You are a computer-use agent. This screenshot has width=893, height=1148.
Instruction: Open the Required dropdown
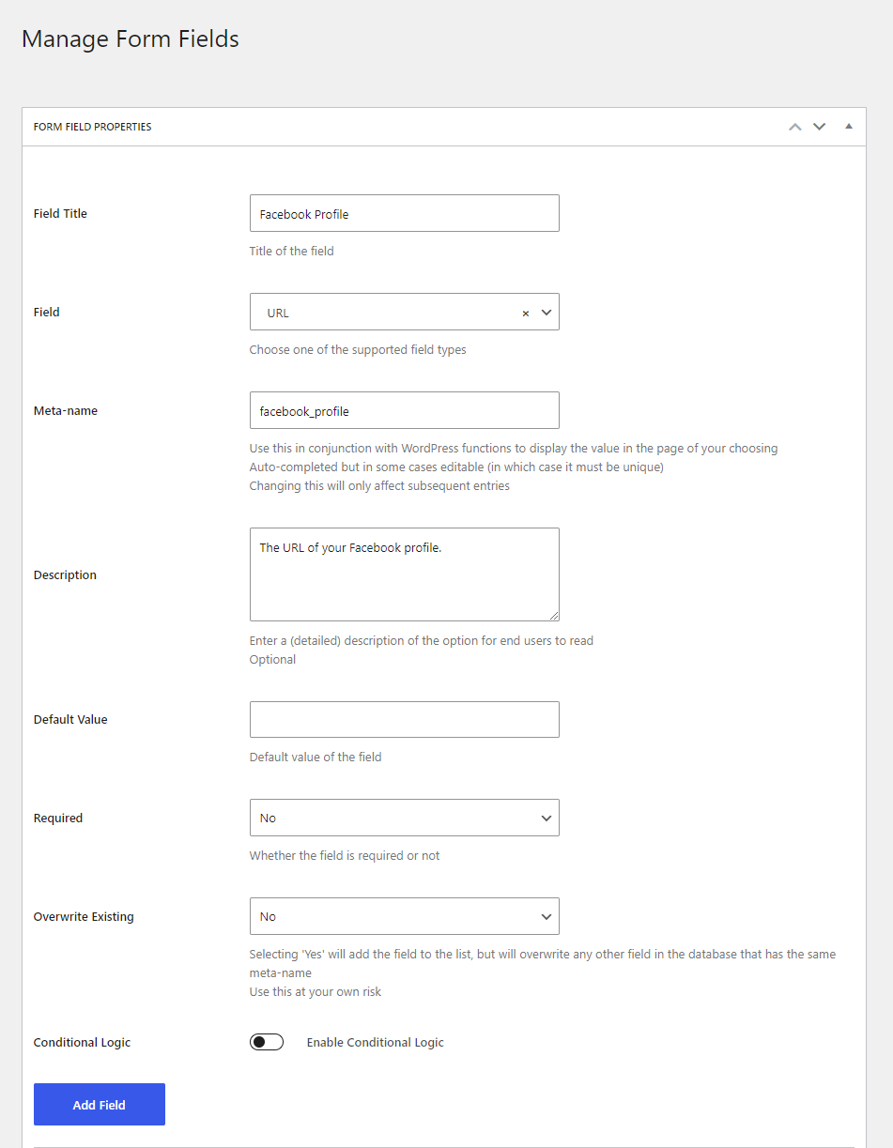404,818
